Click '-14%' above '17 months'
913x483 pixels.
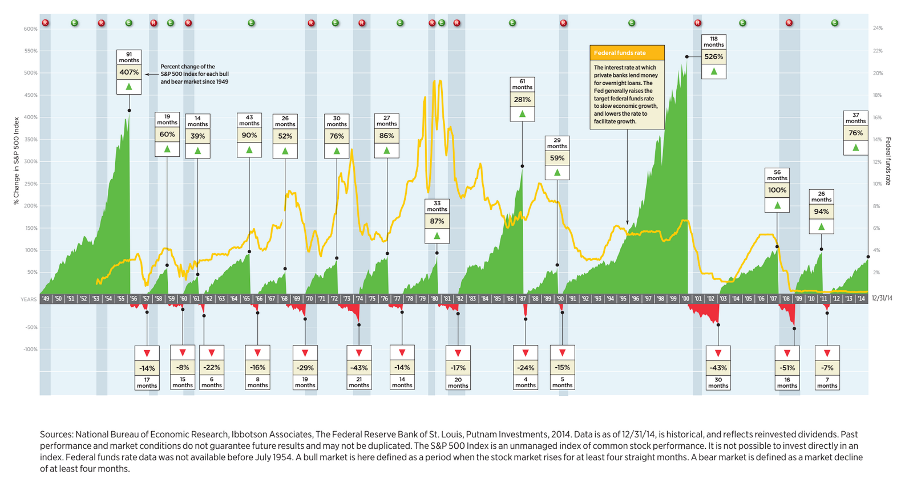147,368
